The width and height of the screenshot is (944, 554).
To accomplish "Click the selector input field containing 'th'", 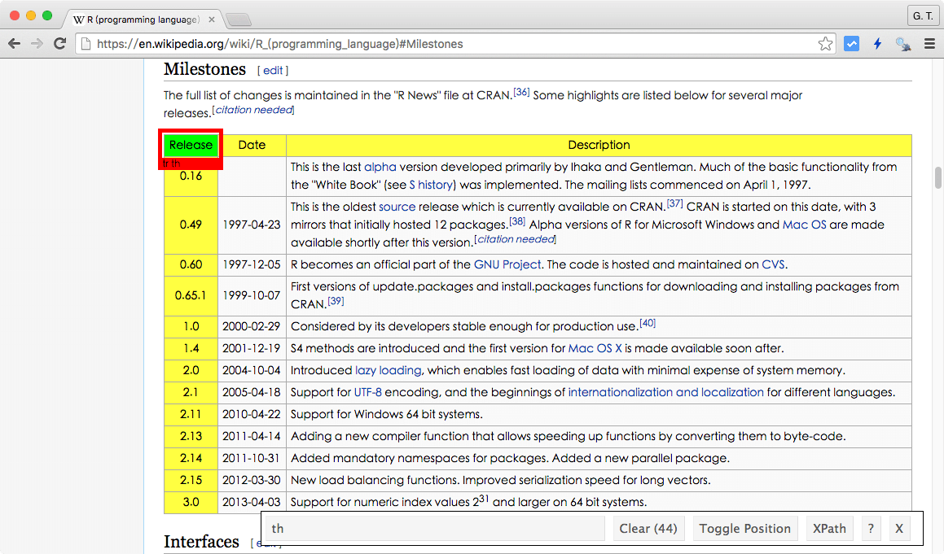I will tap(436, 529).
